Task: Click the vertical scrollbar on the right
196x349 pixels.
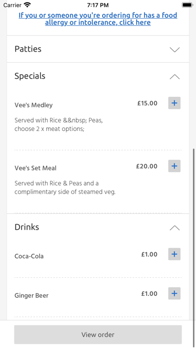Action: click(x=194, y=247)
